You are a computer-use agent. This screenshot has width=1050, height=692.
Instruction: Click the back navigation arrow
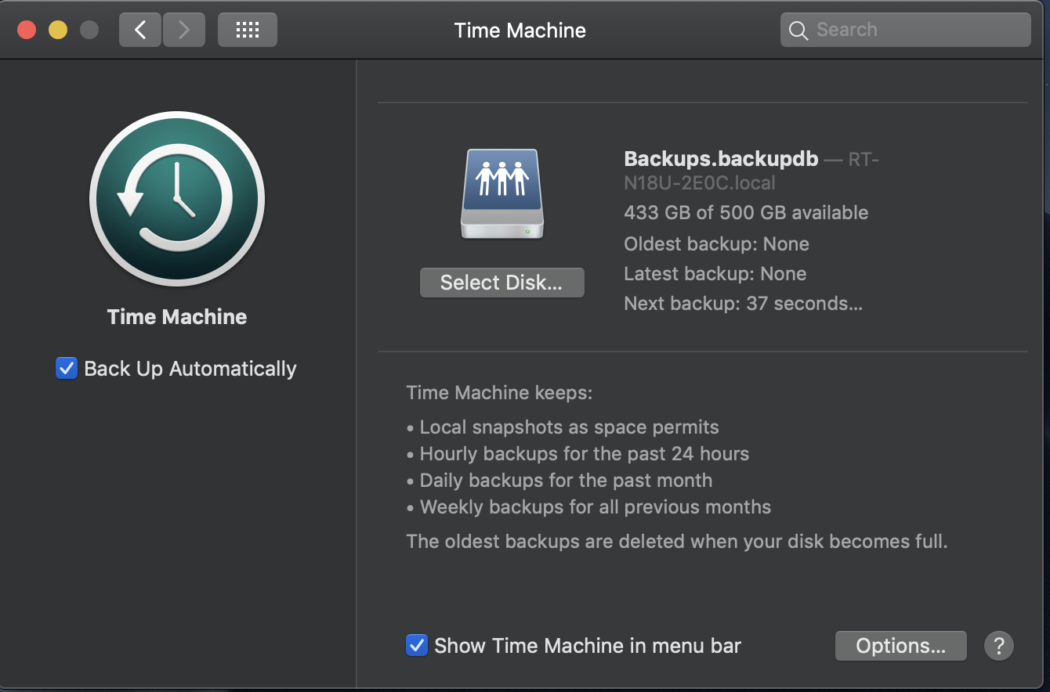pos(139,29)
